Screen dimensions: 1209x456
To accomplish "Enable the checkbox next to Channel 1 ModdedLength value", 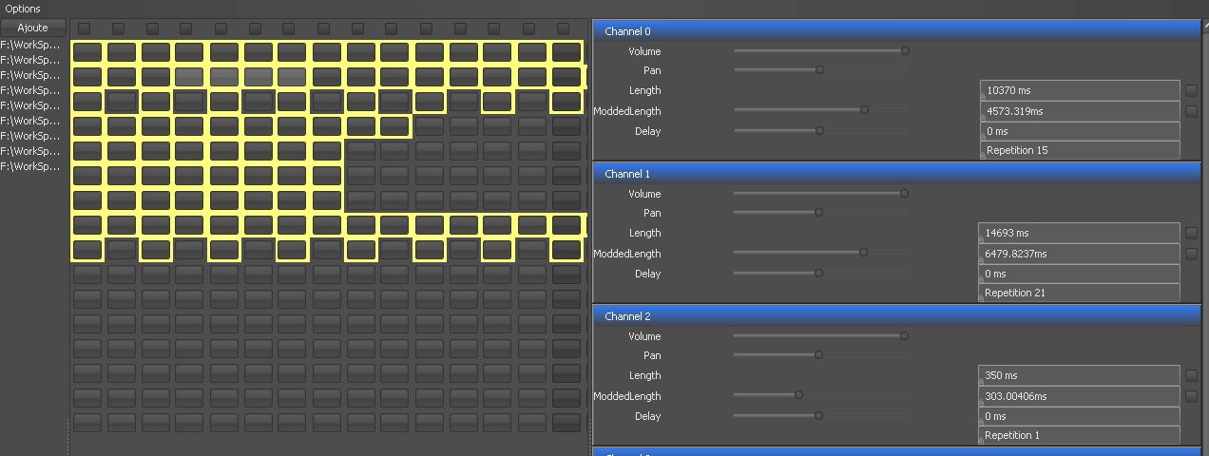I will coord(1191,254).
